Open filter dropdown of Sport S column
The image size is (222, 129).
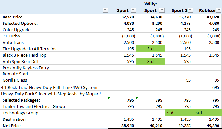190,10
